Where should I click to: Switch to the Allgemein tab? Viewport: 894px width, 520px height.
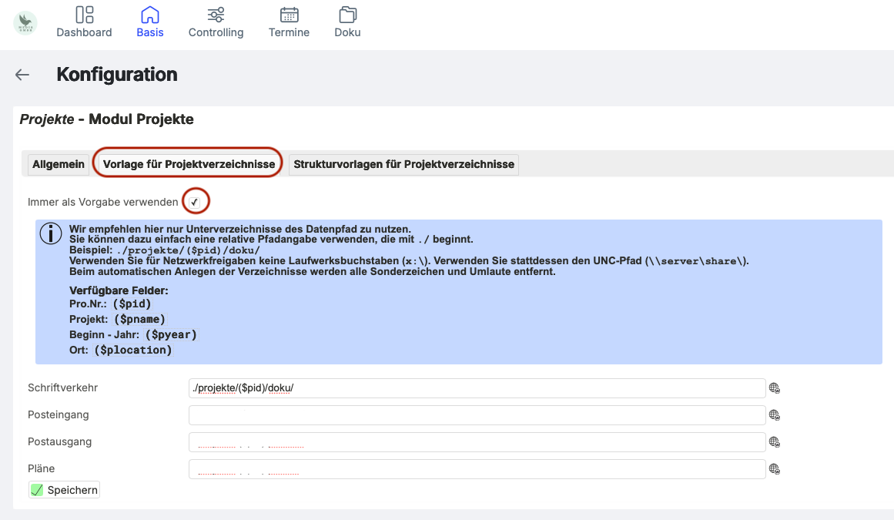pos(59,164)
